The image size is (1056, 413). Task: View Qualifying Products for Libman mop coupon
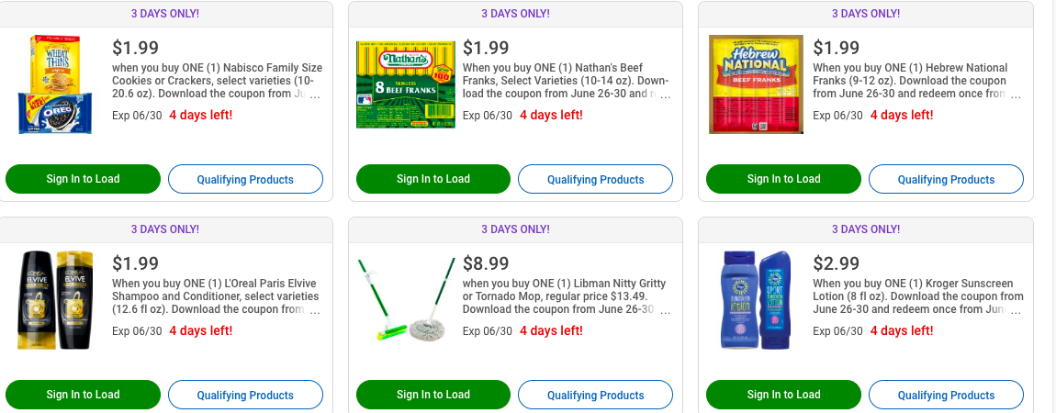pos(595,395)
